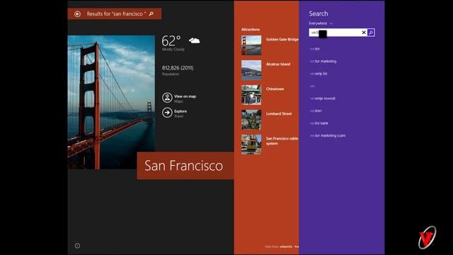Open the Golden Gate Bridge attraction thumbnail
This screenshot has width=453, height=255.
pos(251,45)
